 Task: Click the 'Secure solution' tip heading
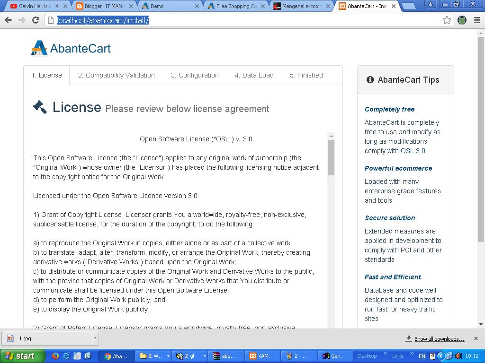click(x=390, y=218)
